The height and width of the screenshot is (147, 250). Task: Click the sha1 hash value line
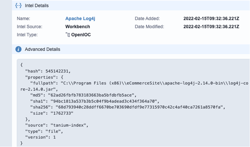[x=95, y=101]
